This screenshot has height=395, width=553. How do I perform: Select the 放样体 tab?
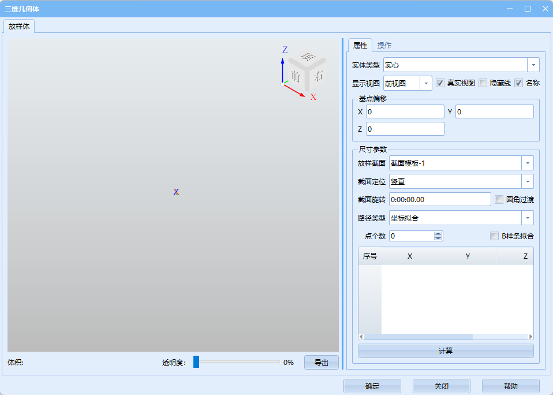20,27
